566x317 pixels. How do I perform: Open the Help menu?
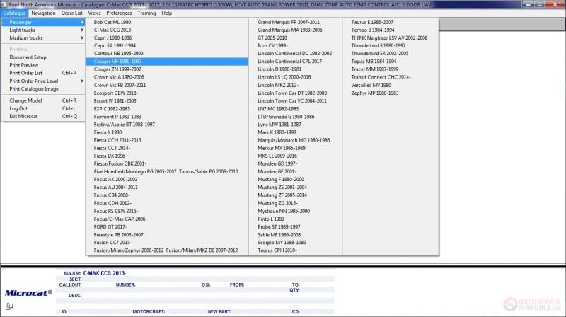pos(166,13)
